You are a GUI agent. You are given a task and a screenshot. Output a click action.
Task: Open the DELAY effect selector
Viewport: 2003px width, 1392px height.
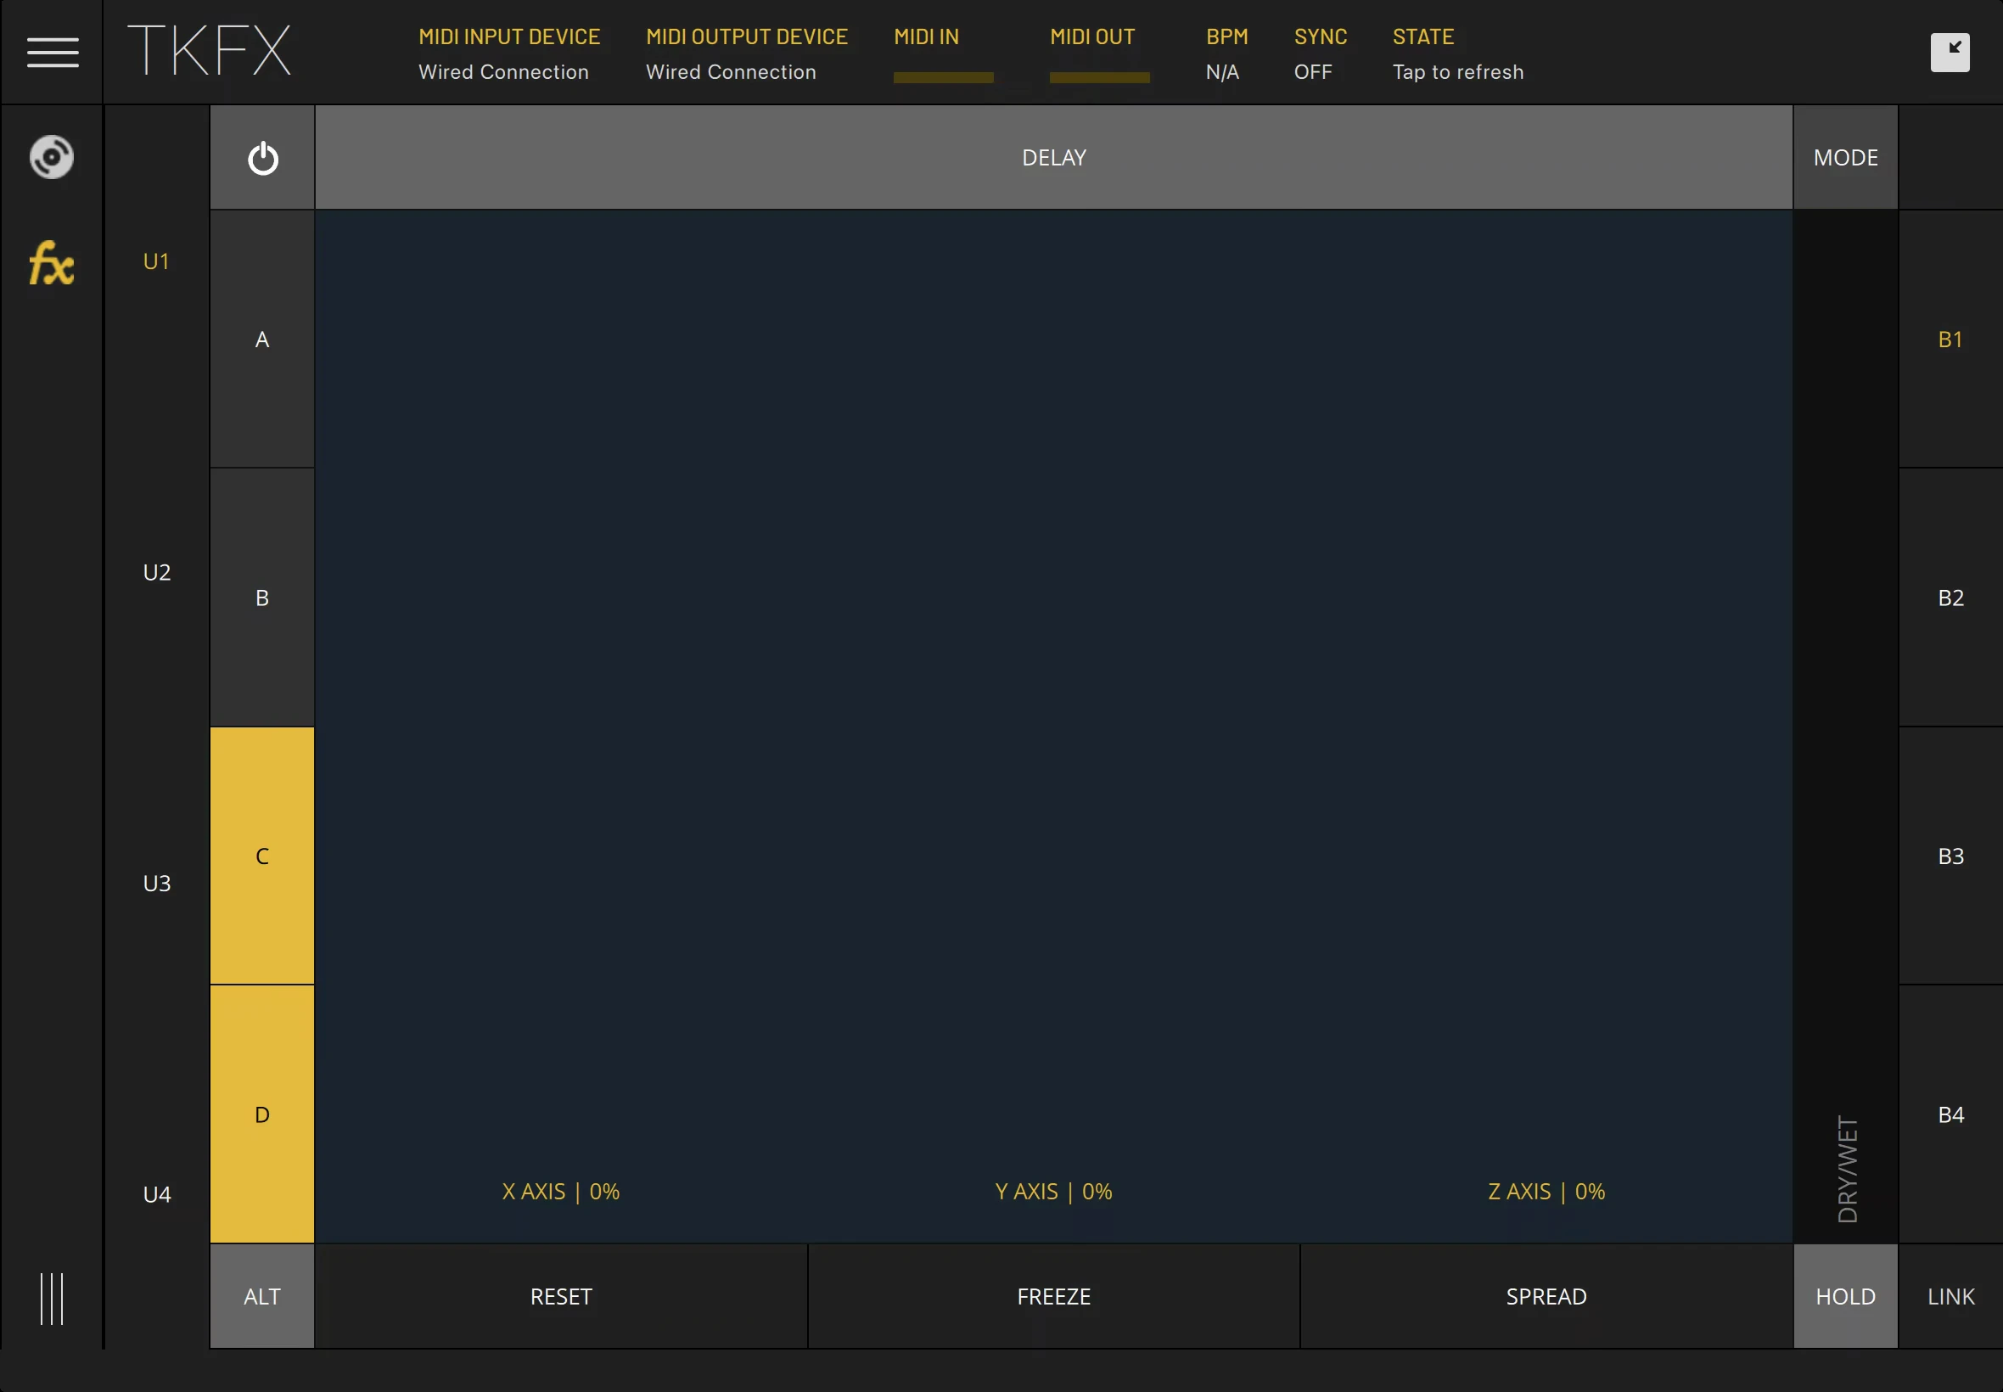(1053, 158)
